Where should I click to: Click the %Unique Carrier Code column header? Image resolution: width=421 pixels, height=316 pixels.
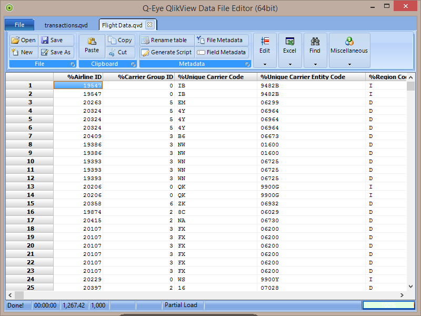pos(210,77)
